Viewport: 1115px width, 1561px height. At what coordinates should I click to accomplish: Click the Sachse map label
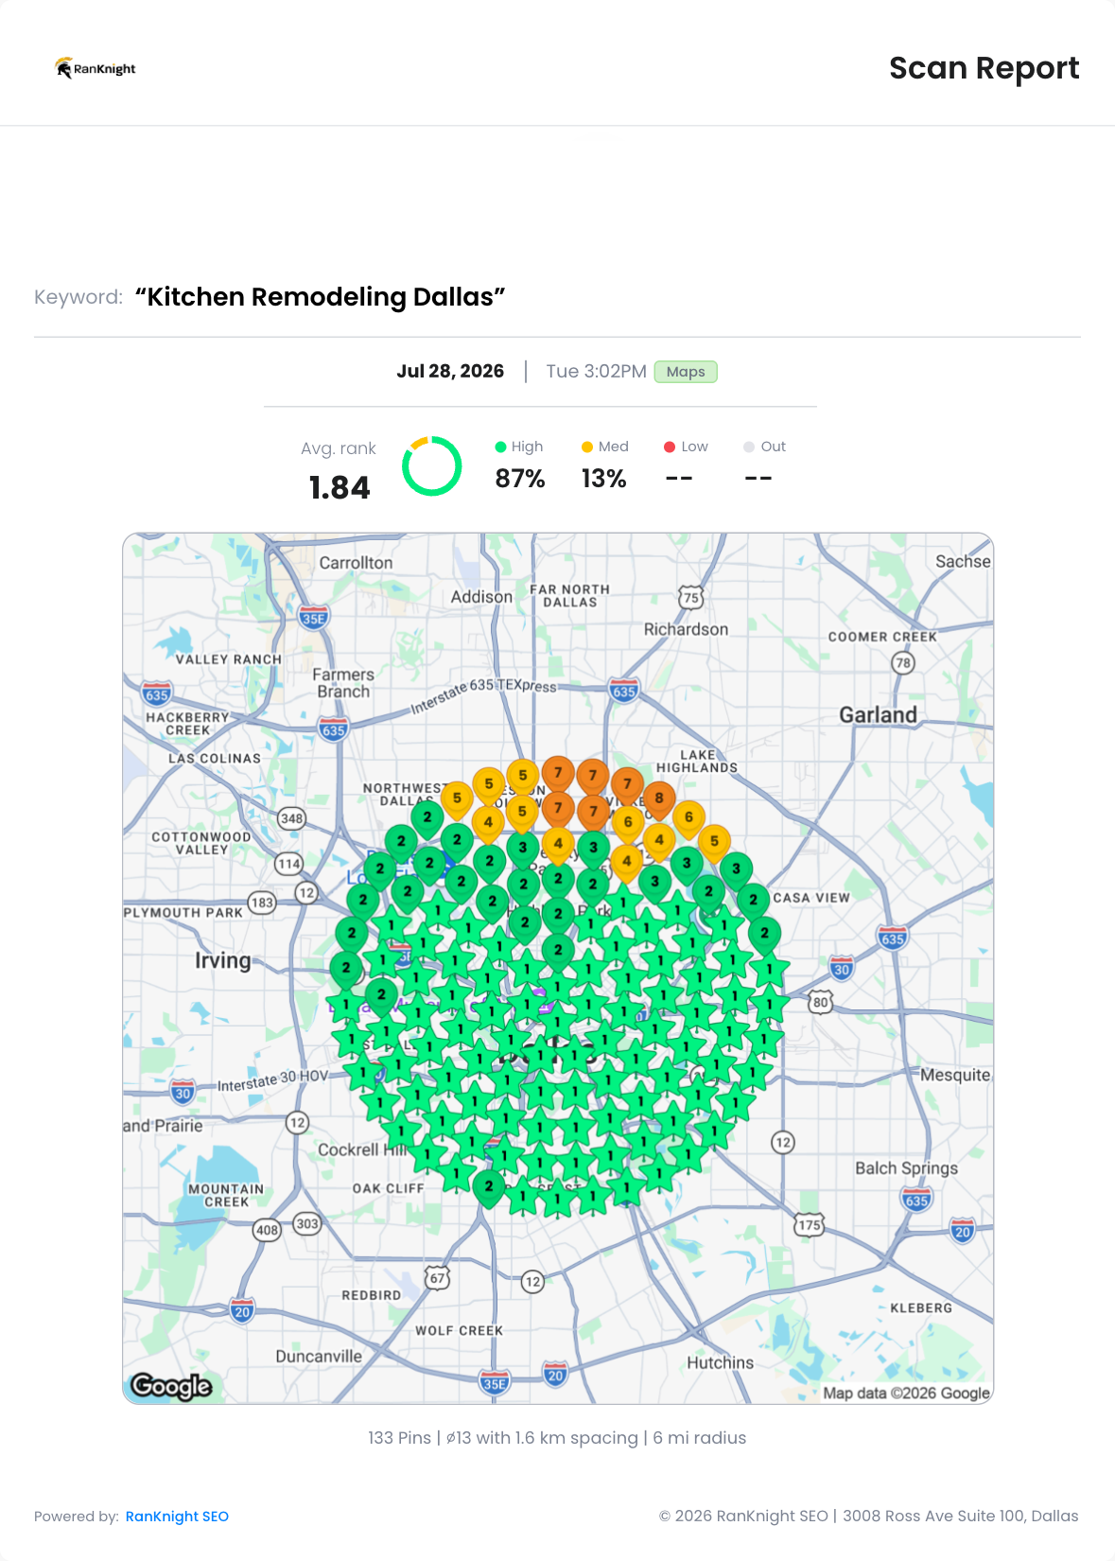point(963,562)
